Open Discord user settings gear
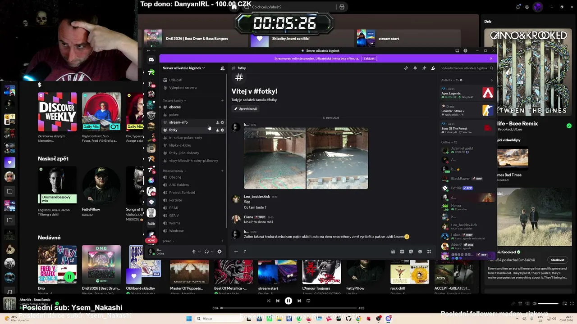The height and width of the screenshot is (324, 577). (220, 252)
